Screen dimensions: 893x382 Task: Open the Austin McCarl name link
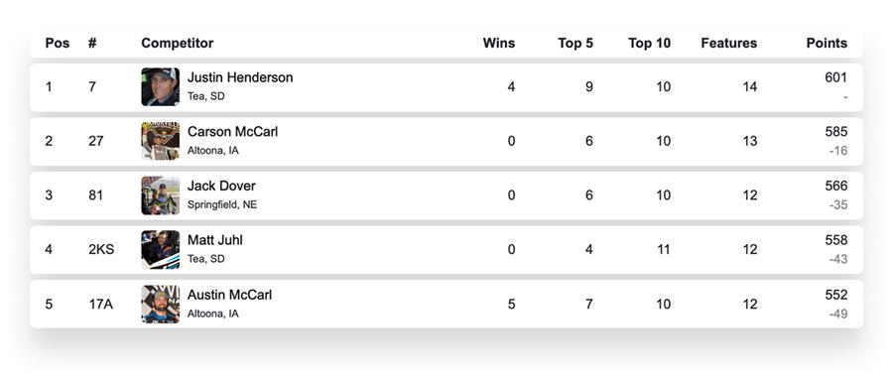(x=229, y=295)
